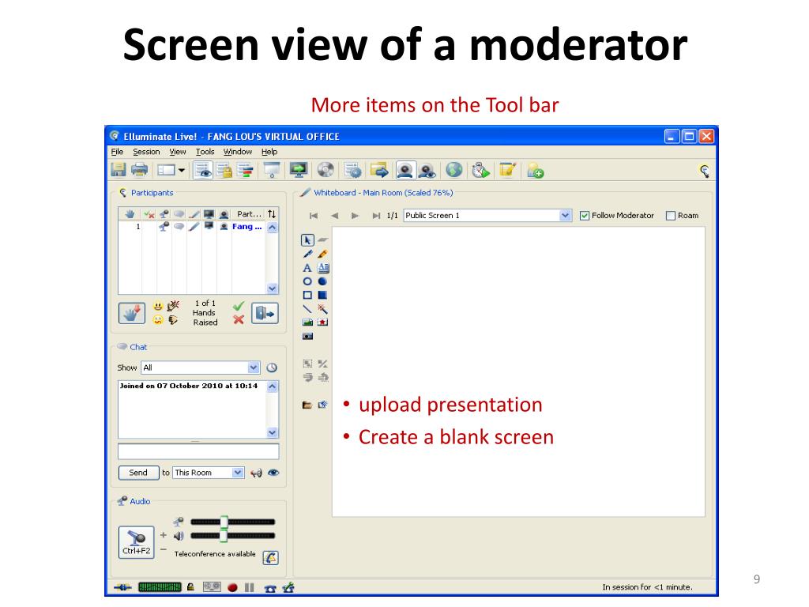Click the step away door button
This screenshot has height=607, width=809.
click(x=265, y=313)
